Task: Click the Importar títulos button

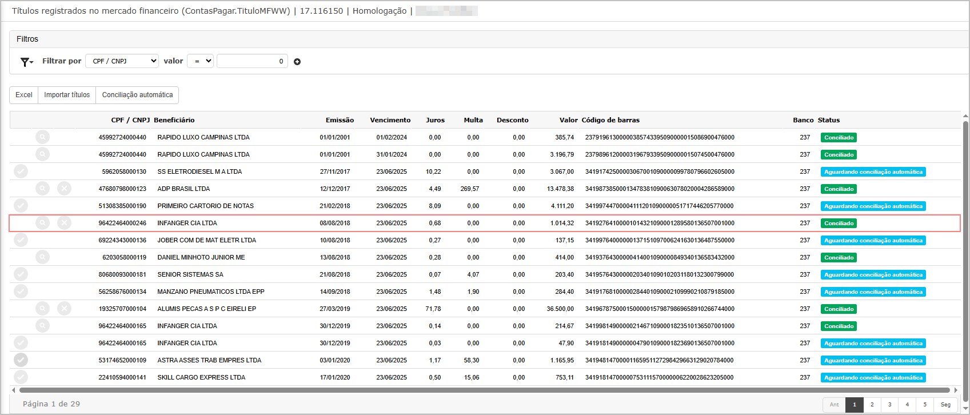Action: (67, 95)
